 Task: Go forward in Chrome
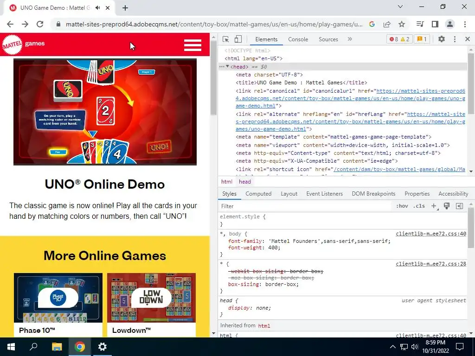point(25,24)
